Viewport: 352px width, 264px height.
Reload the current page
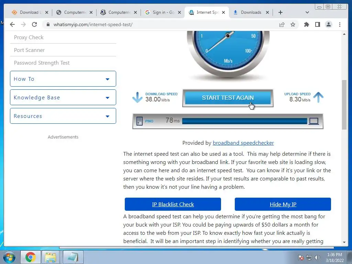[x=34, y=24]
